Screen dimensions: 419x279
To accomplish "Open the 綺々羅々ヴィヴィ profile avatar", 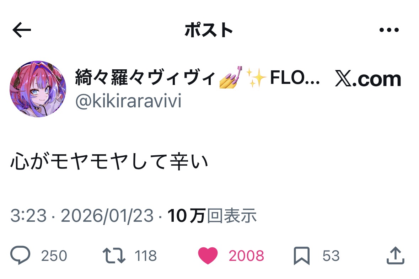I will click(38, 89).
